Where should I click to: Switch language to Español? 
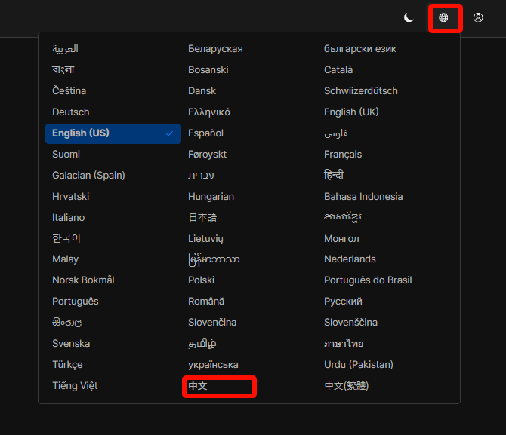[206, 133]
